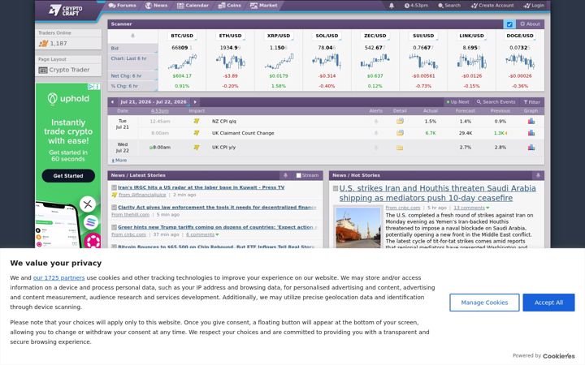Open the Jul 21 - Jul 22 date picker
This screenshot has height=365, width=585.
(154, 102)
